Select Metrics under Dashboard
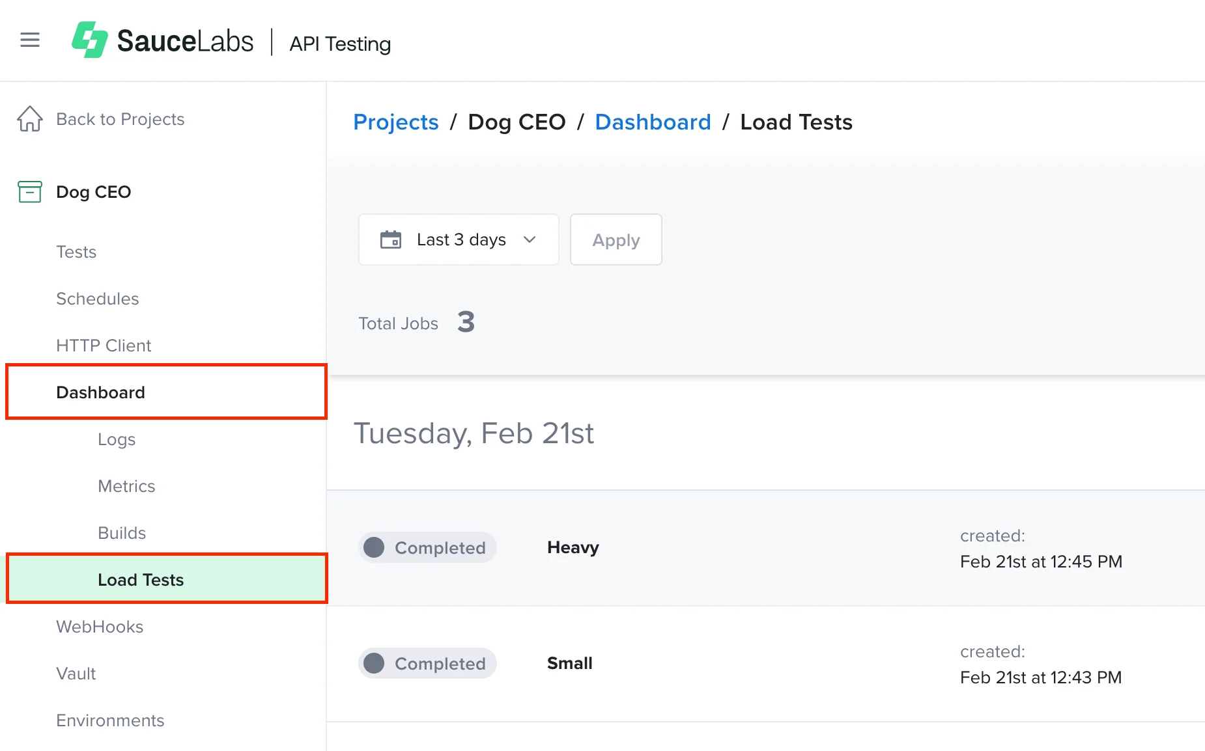Screen dimensions: 1205x751 pos(126,486)
